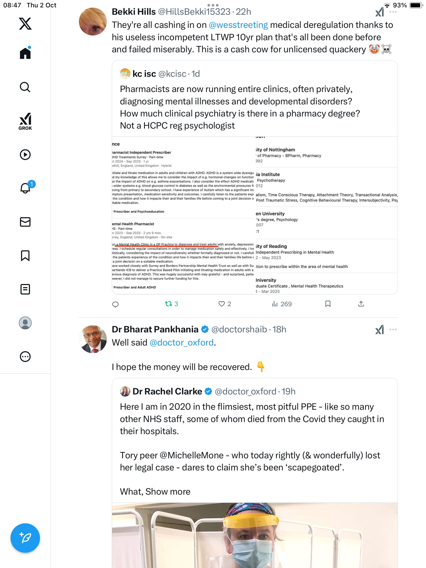Image resolution: width=426 pixels, height=568 pixels.
Task: Open more options on Bekki Hills' post
Action: [393, 12]
